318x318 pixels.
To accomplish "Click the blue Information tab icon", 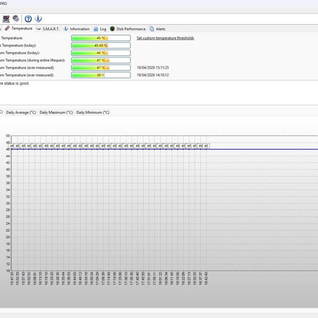I will tap(66, 29).
